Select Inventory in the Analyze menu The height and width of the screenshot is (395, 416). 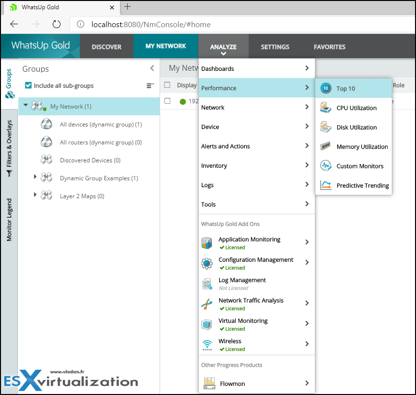point(256,166)
